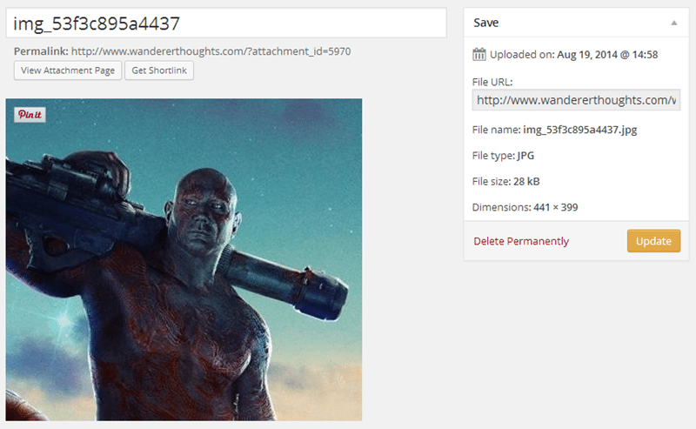Click the title field img_53f3c895a4437

click(x=226, y=23)
